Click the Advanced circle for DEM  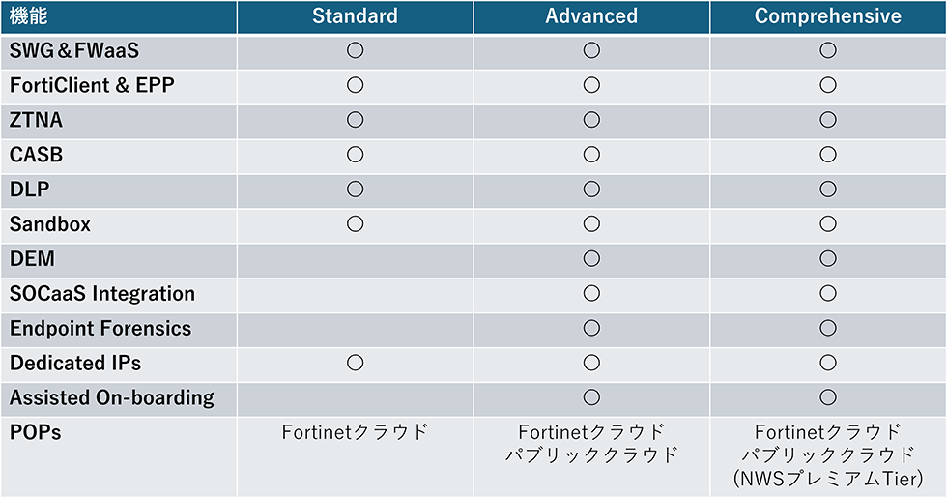click(591, 259)
